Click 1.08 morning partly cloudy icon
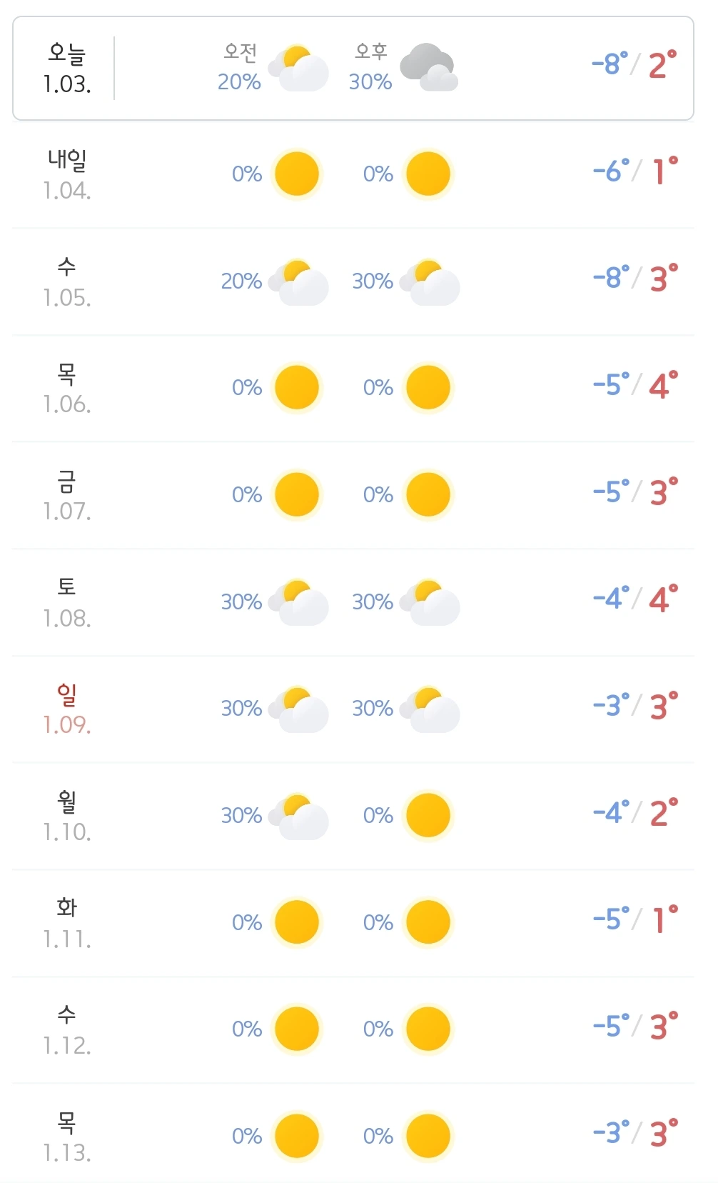 [298, 602]
